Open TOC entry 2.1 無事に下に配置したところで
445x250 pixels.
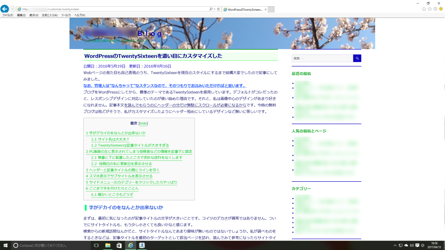137,158
